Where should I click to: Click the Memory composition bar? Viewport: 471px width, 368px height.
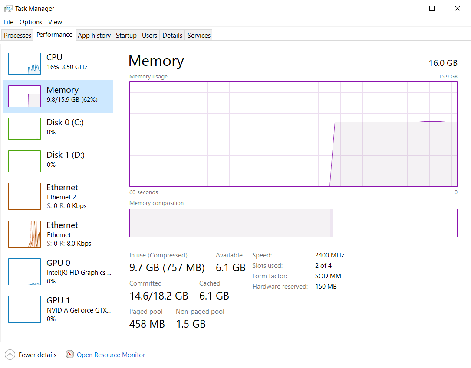293,223
